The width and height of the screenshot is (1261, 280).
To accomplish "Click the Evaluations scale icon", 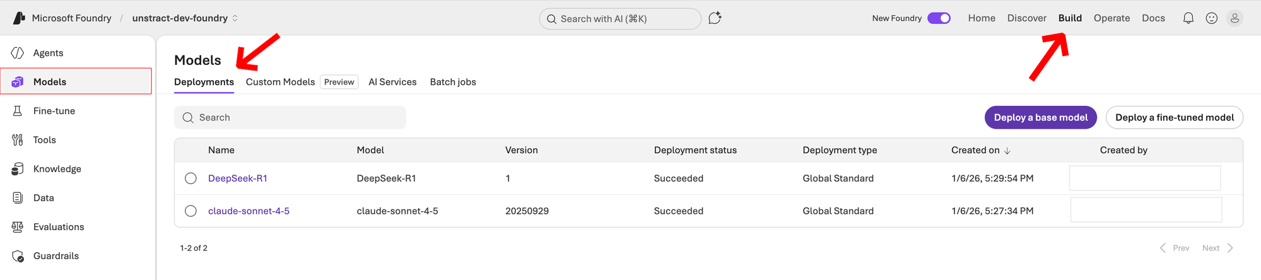I will click(x=18, y=227).
